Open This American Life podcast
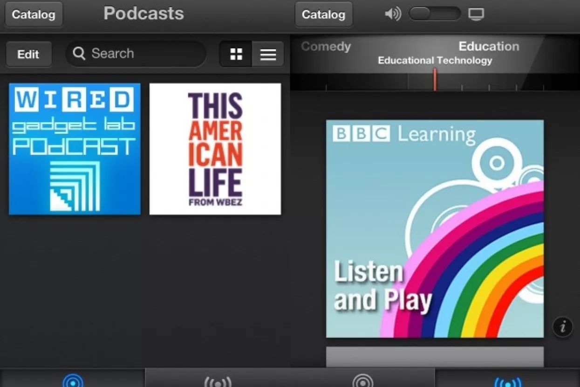Viewport: 580px width, 387px height. 215,149
